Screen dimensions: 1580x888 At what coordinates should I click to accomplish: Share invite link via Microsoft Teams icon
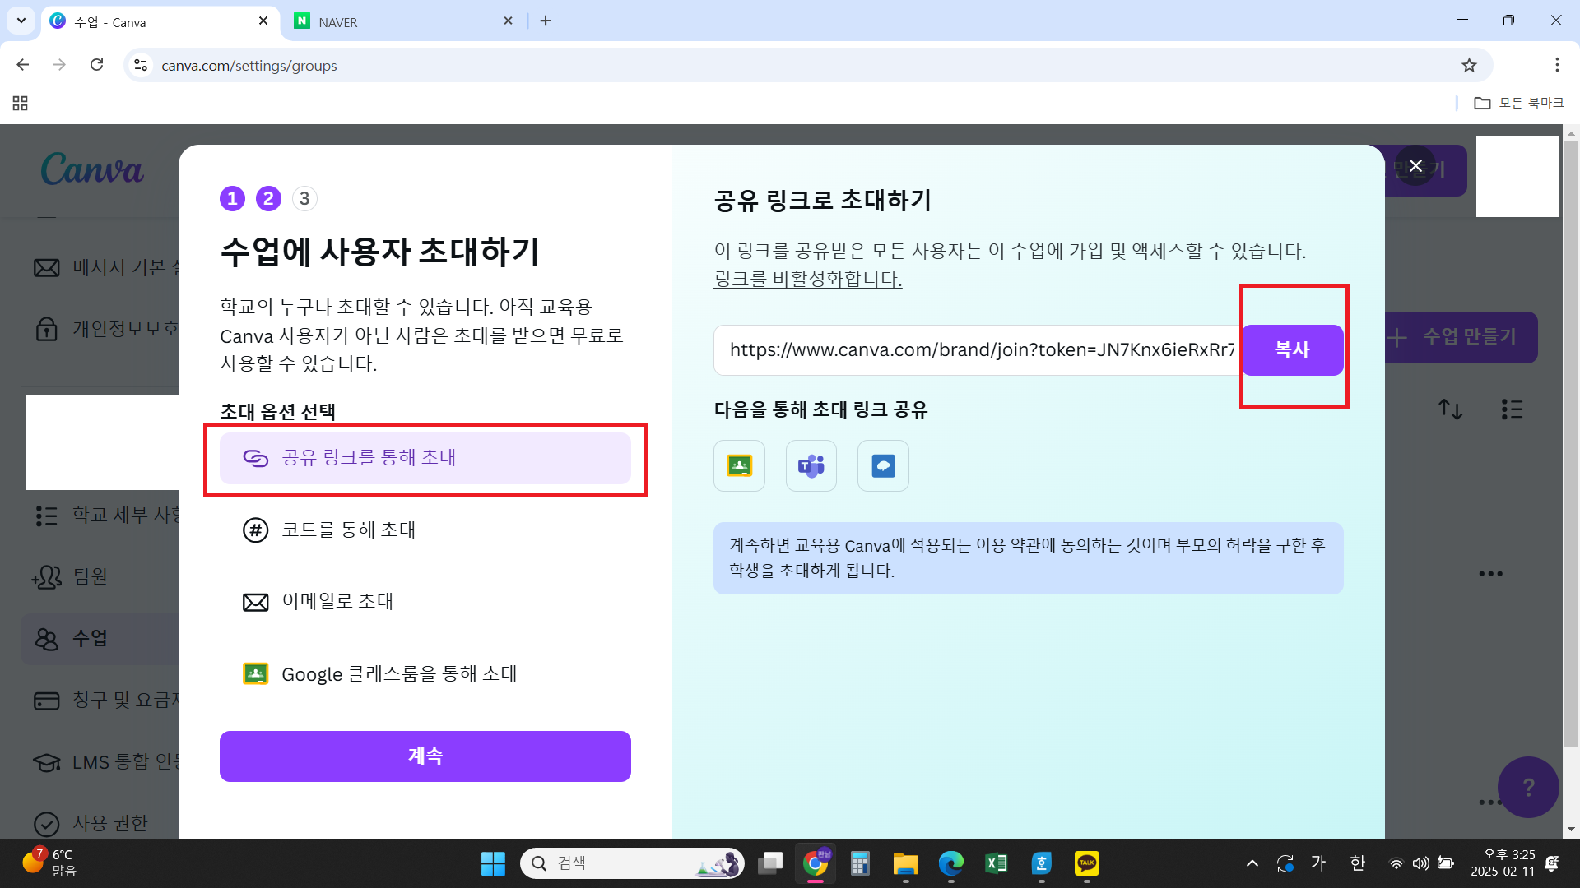click(x=811, y=465)
